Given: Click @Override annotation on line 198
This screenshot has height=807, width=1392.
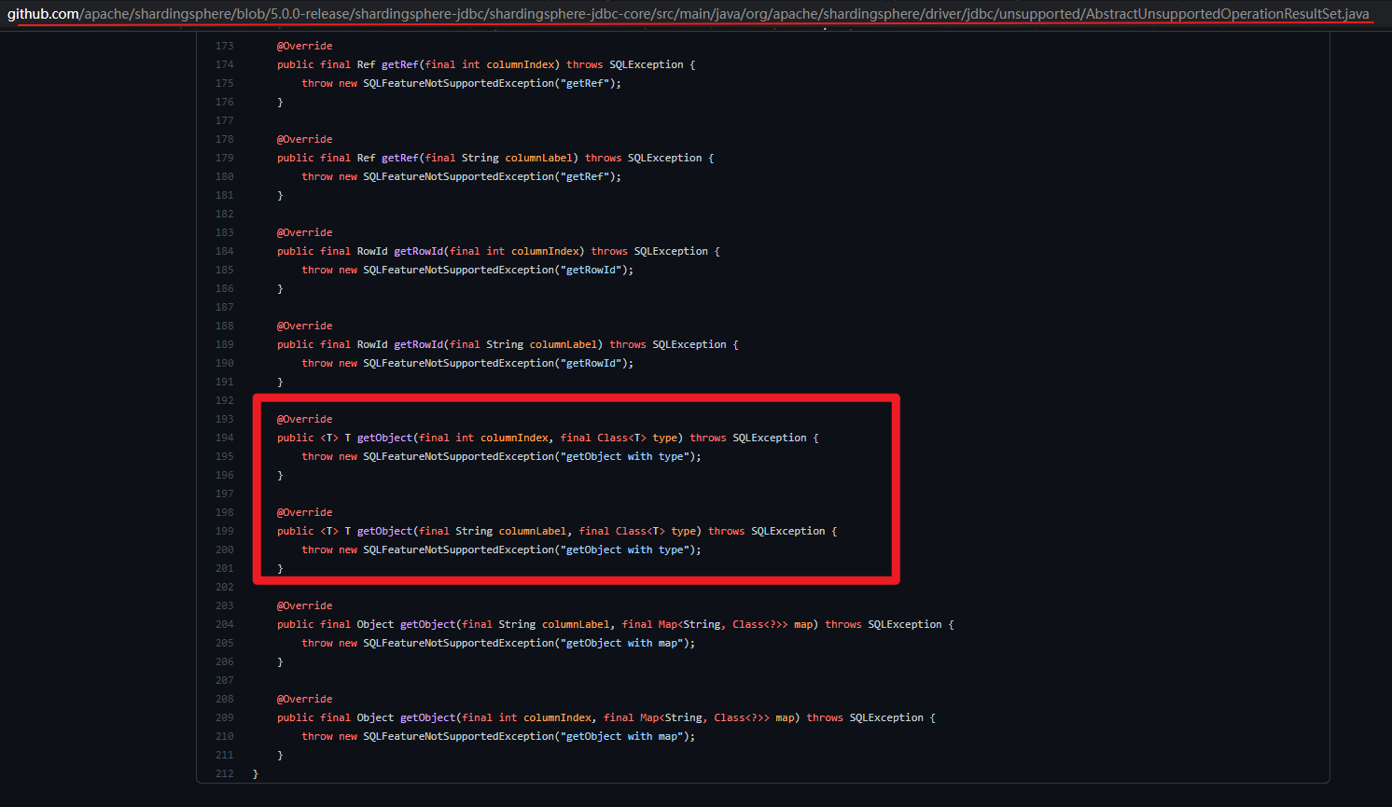Looking at the screenshot, I should 304,512.
